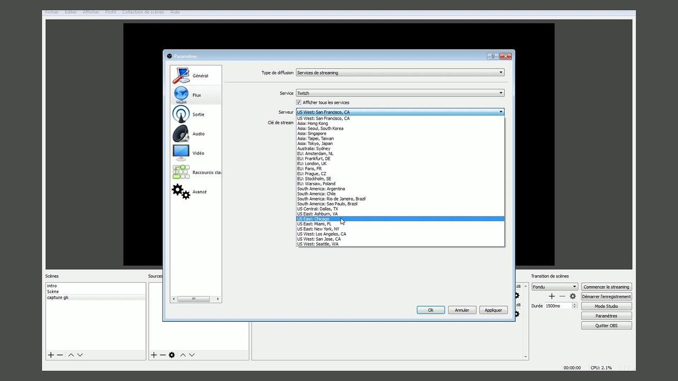Open the Aide menu
Screen dimensions: 678x381
click(x=175, y=12)
